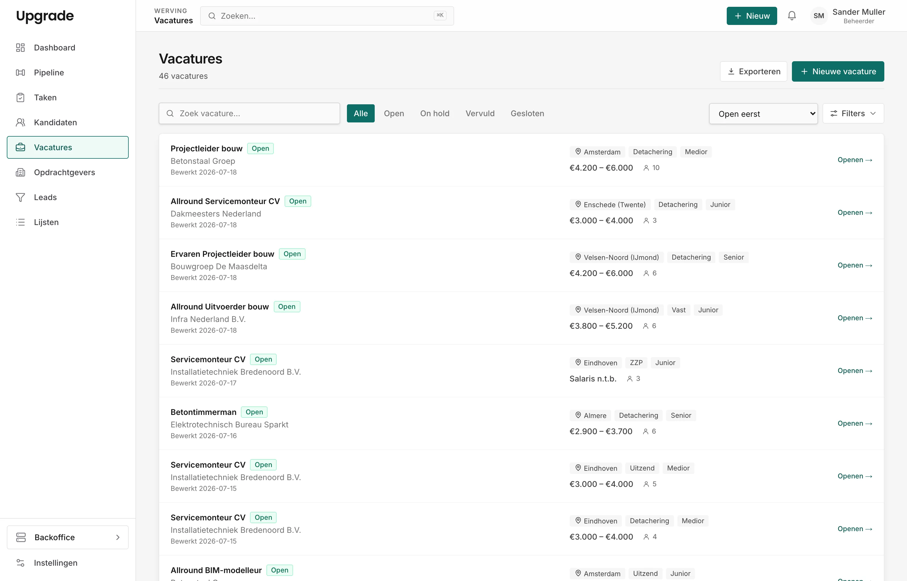907x581 pixels.
Task: Switch to the On hold tab
Action: pos(435,113)
